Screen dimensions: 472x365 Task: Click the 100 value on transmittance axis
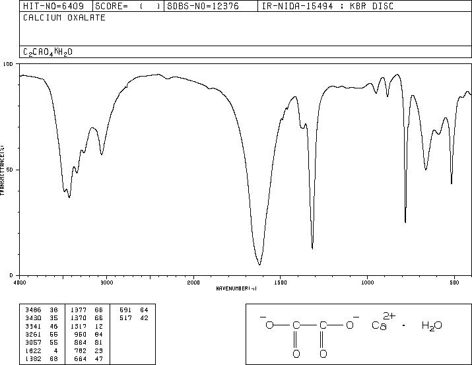click(x=8, y=64)
